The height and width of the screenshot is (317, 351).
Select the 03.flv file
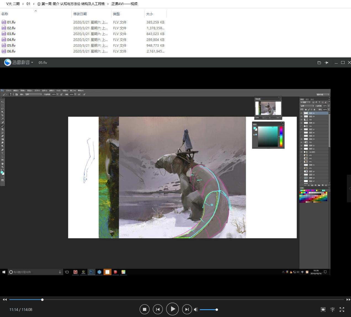pyautogui.click(x=11, y=34)
